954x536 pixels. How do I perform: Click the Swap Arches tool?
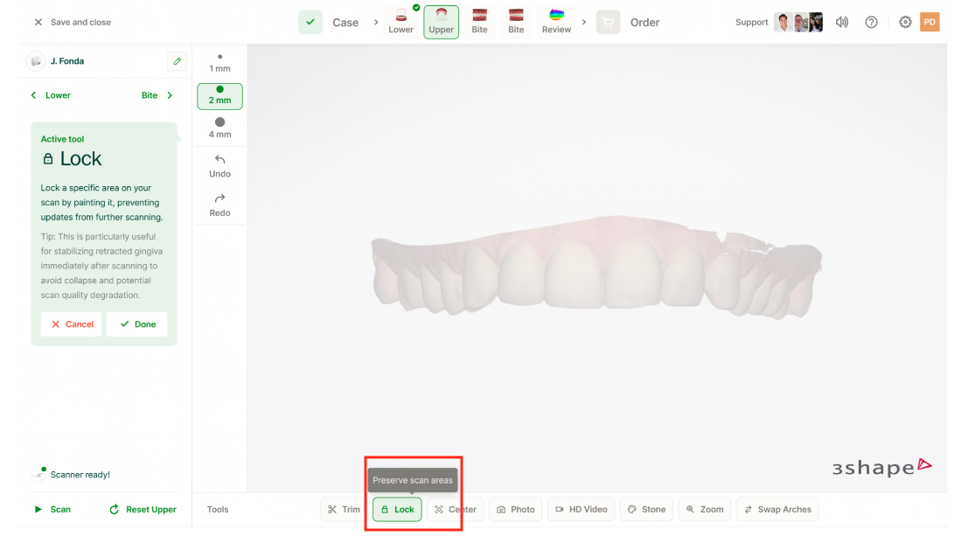(777, 509)
